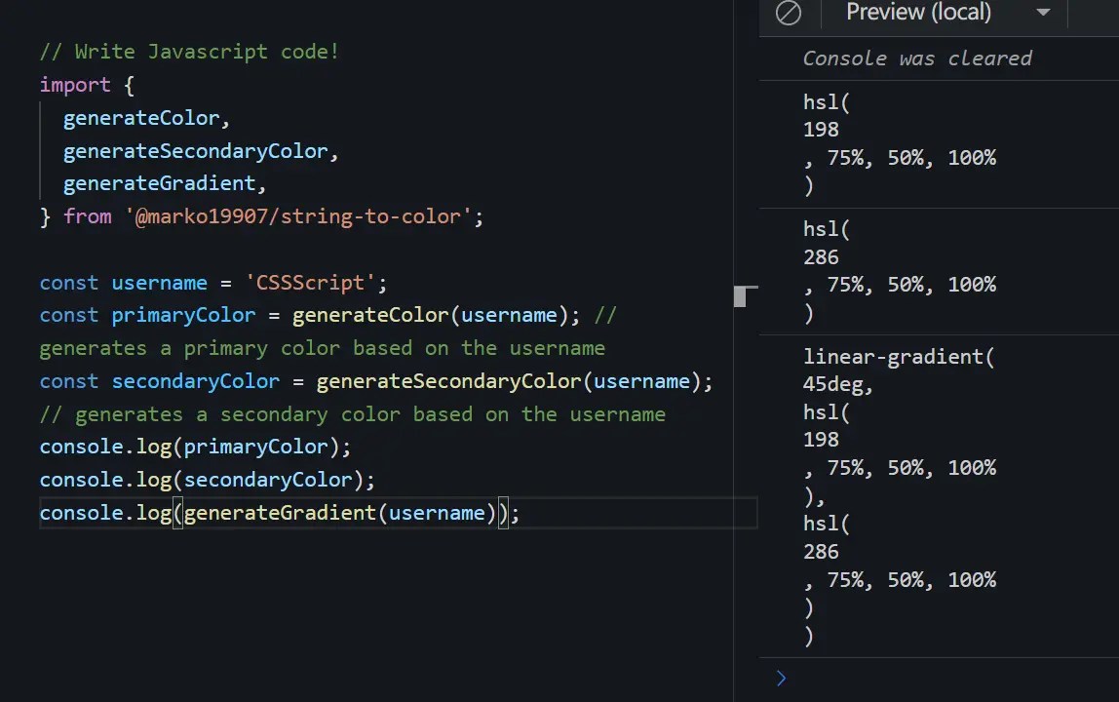Click the 'primaryColor' variable declaration

click(183, 316)
